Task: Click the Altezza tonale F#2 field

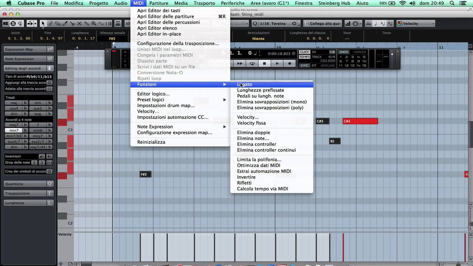Action: (x=112, y=38)
